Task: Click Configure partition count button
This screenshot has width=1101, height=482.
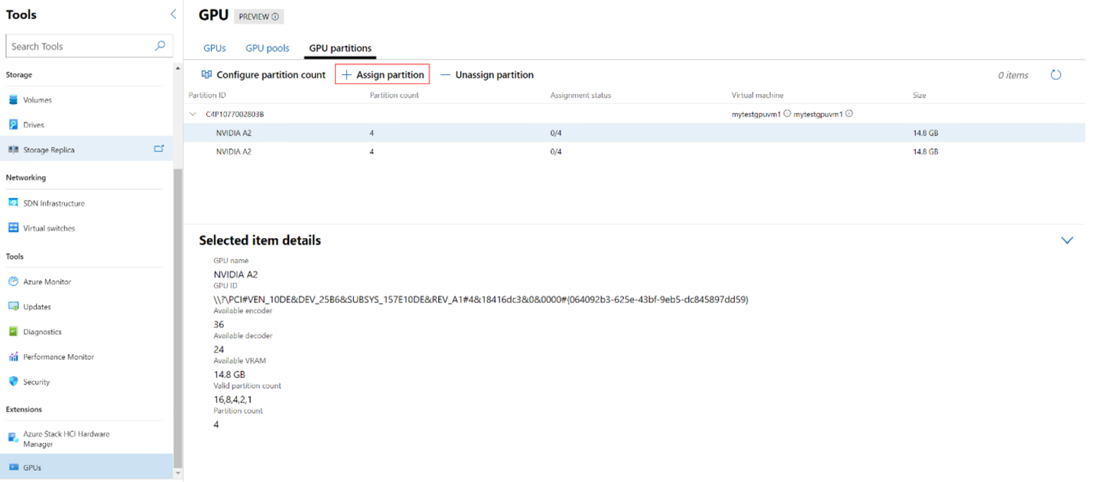Action: pos(263,75)
